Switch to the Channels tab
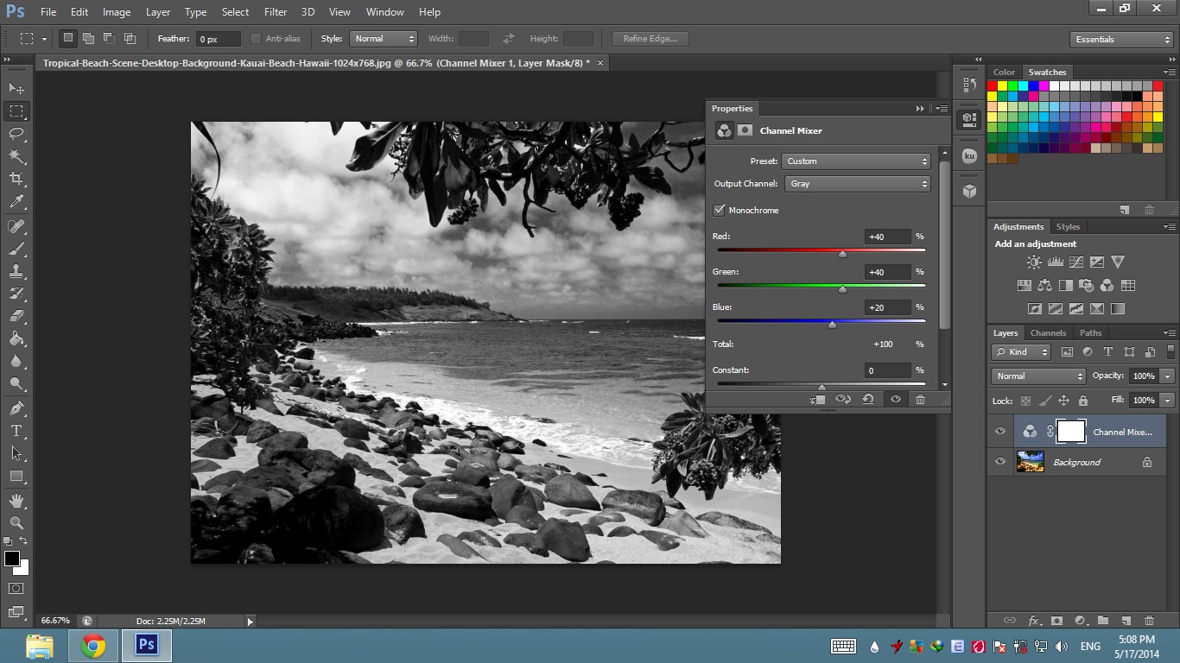The image size is (1180, 663). 1048,333
